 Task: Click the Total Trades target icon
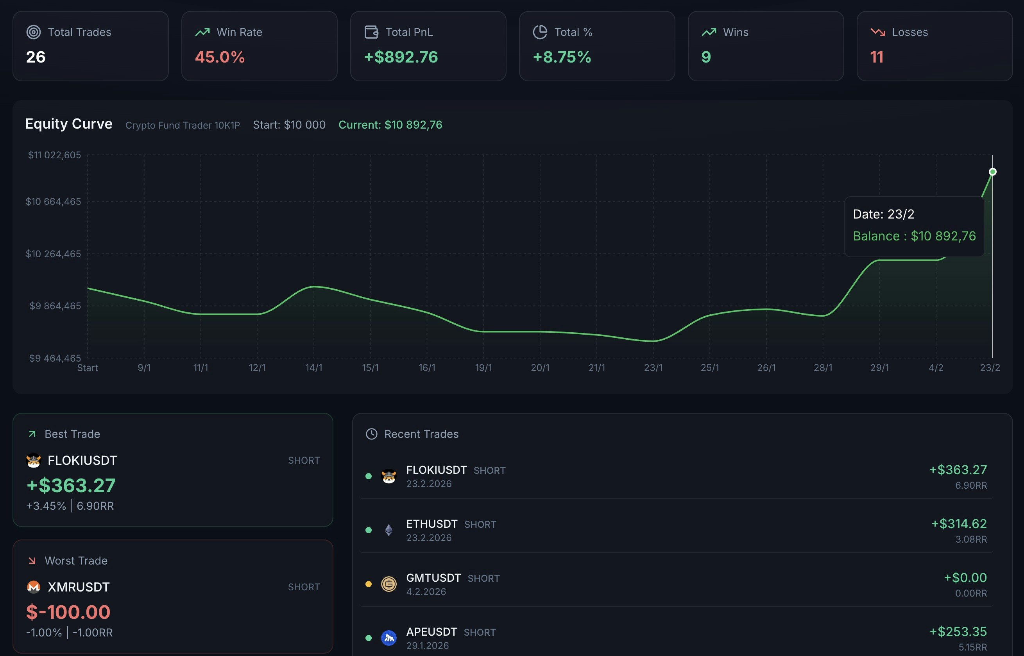click(x=34, y=32)
